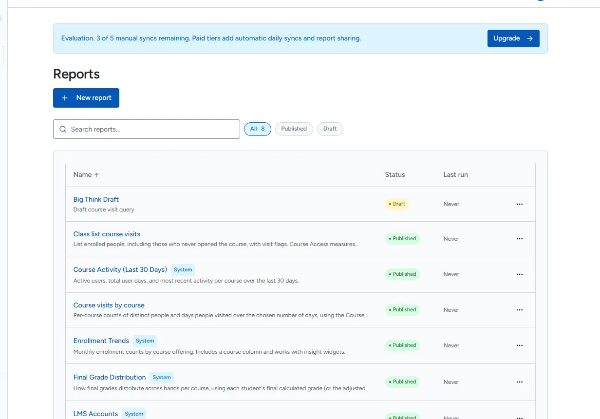
Task: Sort by the Name column header
Action: (x=86, y=175)
